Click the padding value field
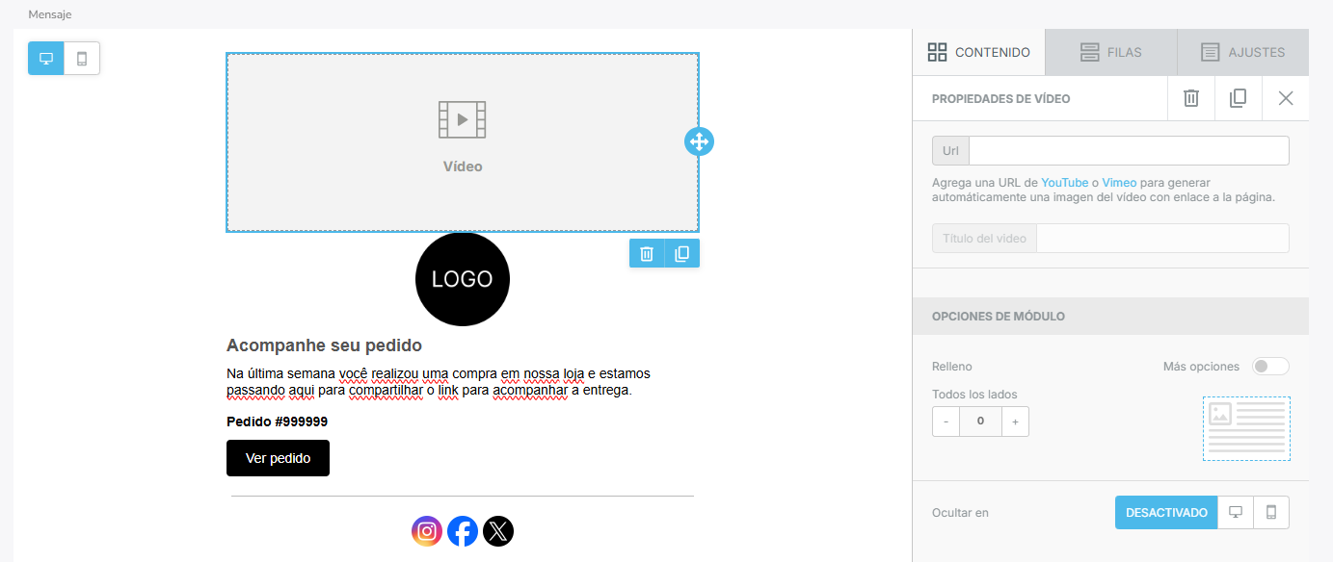The height and width of the screenshot is (562, 1333). [x=980, y=421]
